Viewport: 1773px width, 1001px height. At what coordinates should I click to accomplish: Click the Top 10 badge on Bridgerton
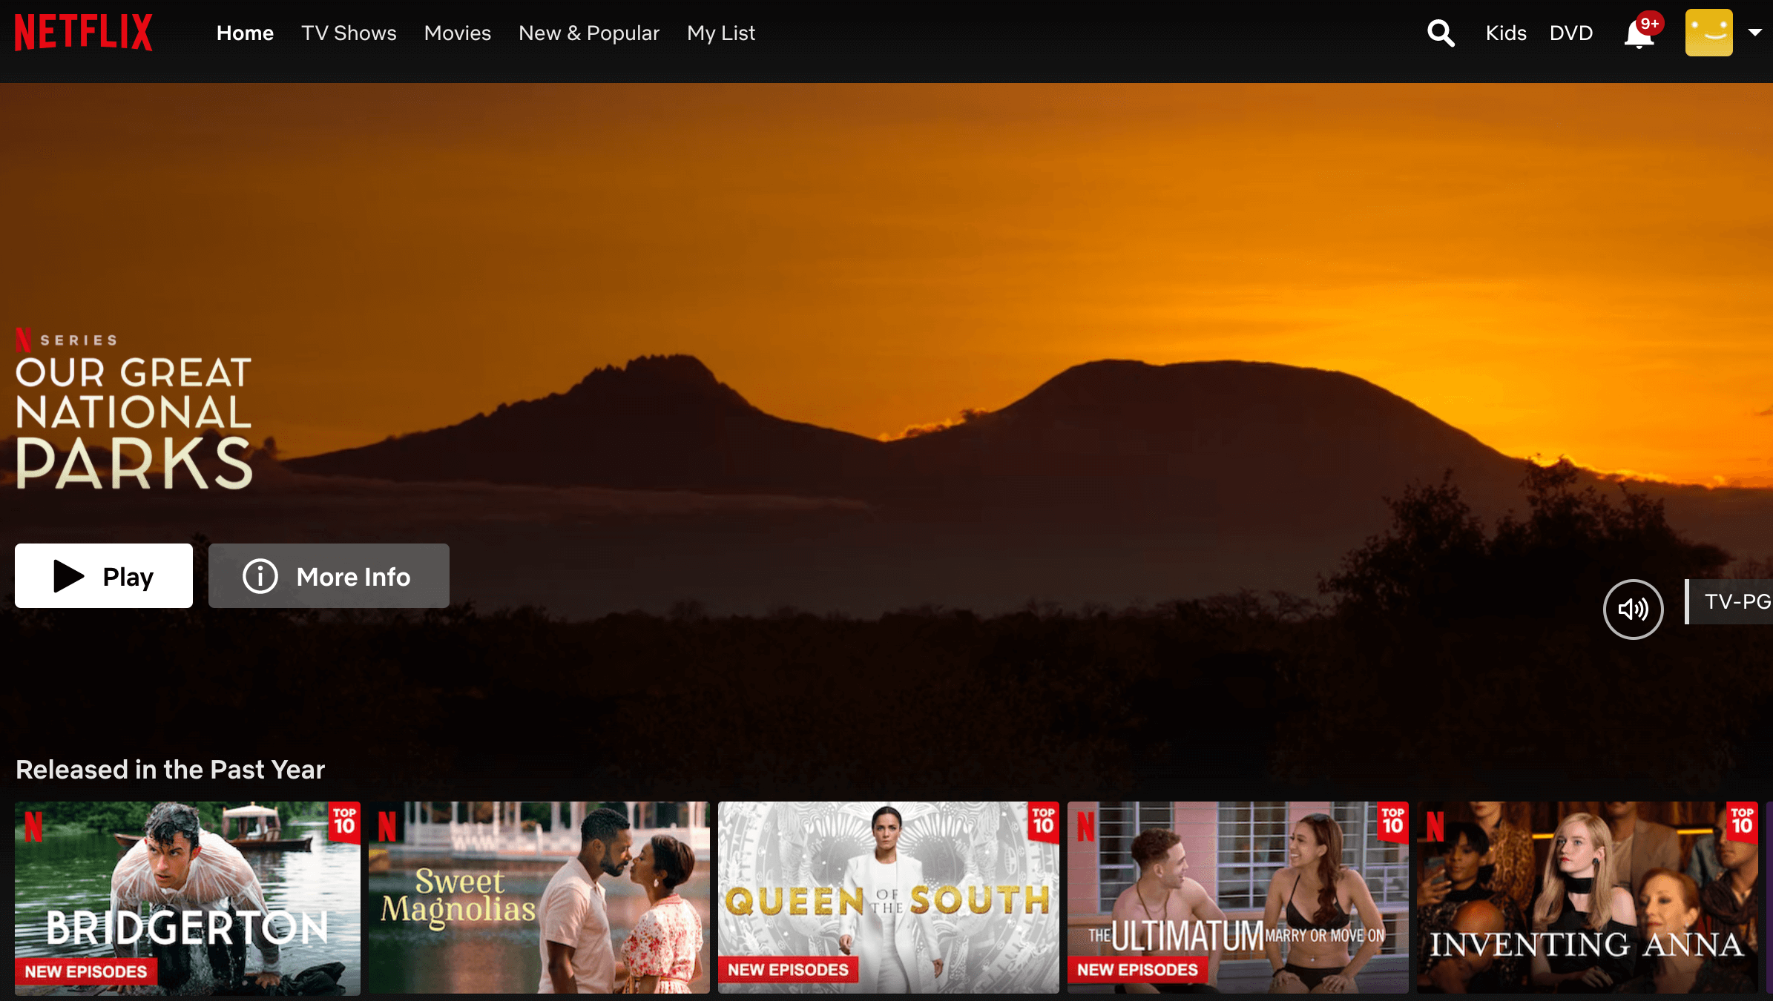(344, 822)
